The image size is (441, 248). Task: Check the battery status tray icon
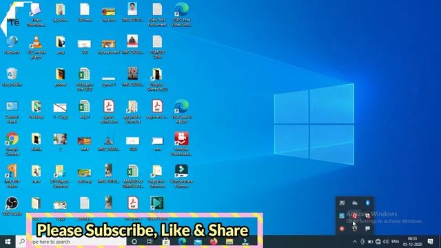pyautogui.click(x=370, y=242)
